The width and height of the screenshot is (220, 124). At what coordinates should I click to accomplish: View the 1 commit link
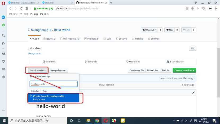point(49,62)
